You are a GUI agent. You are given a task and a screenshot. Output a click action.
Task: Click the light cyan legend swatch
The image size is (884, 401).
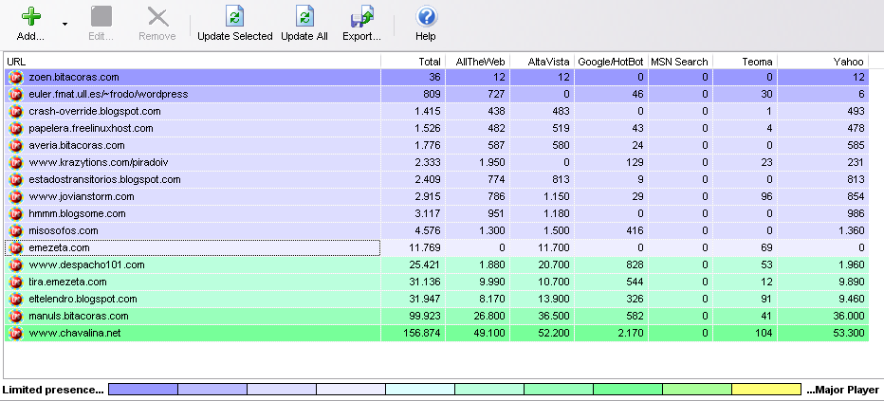tap(420, 390)
